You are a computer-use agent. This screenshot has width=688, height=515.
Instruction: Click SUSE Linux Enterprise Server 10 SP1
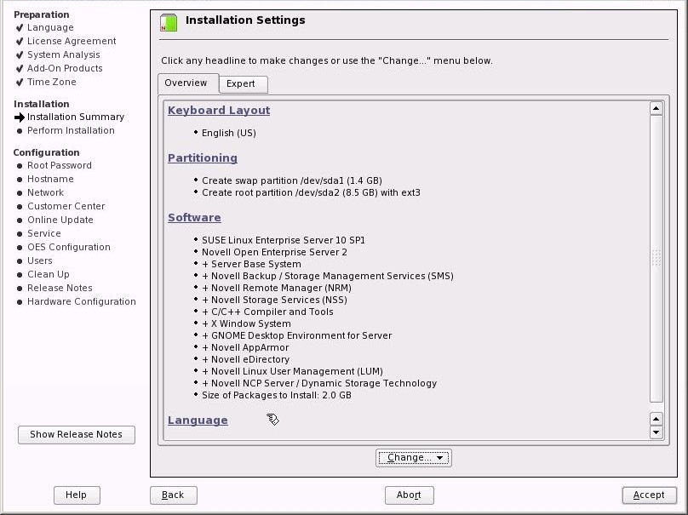(x=284, y=240)
